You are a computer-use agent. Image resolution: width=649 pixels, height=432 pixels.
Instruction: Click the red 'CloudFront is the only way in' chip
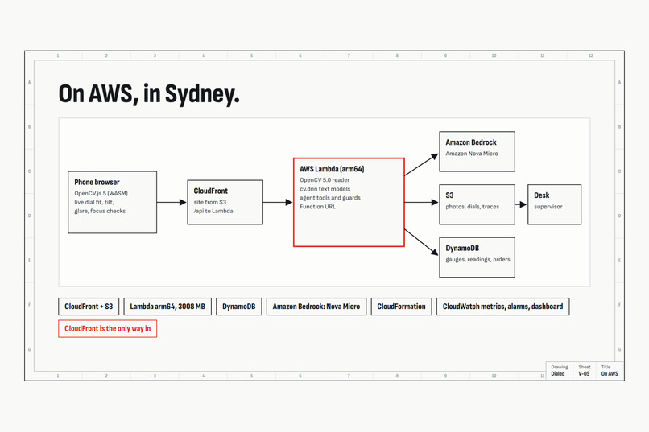(x=108, y=329)
